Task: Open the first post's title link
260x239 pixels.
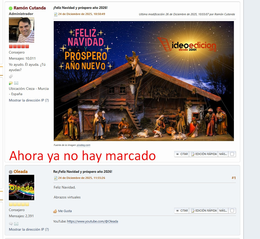Action: pos(80,8)
